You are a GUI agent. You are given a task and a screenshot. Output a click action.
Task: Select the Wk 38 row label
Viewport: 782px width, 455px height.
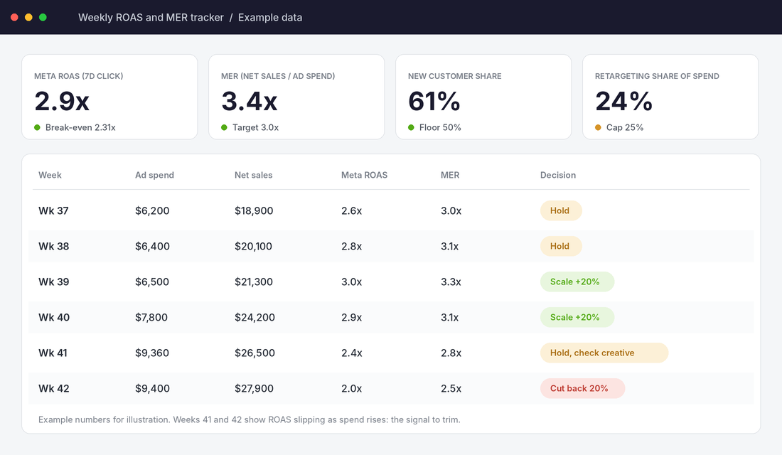click(54, 247)
